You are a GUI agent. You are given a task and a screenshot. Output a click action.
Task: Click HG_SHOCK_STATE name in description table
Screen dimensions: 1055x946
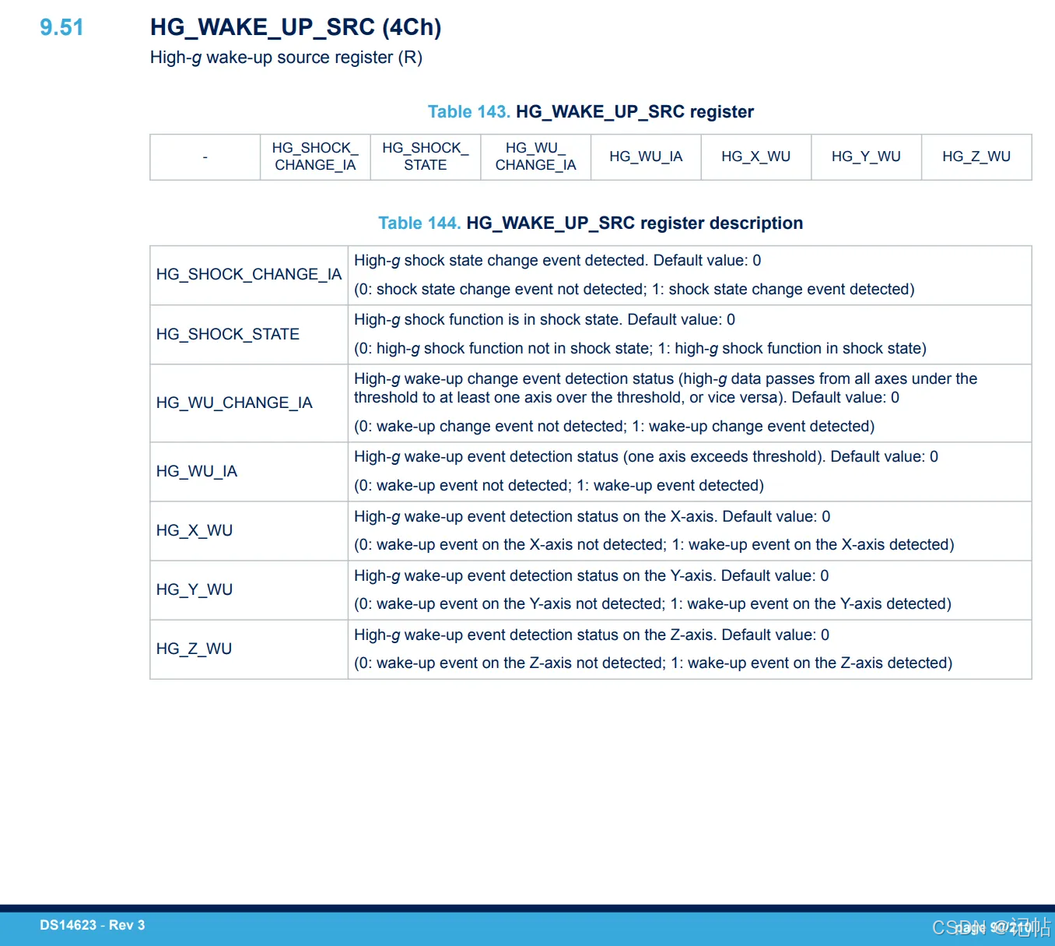[x=228, y=334]
